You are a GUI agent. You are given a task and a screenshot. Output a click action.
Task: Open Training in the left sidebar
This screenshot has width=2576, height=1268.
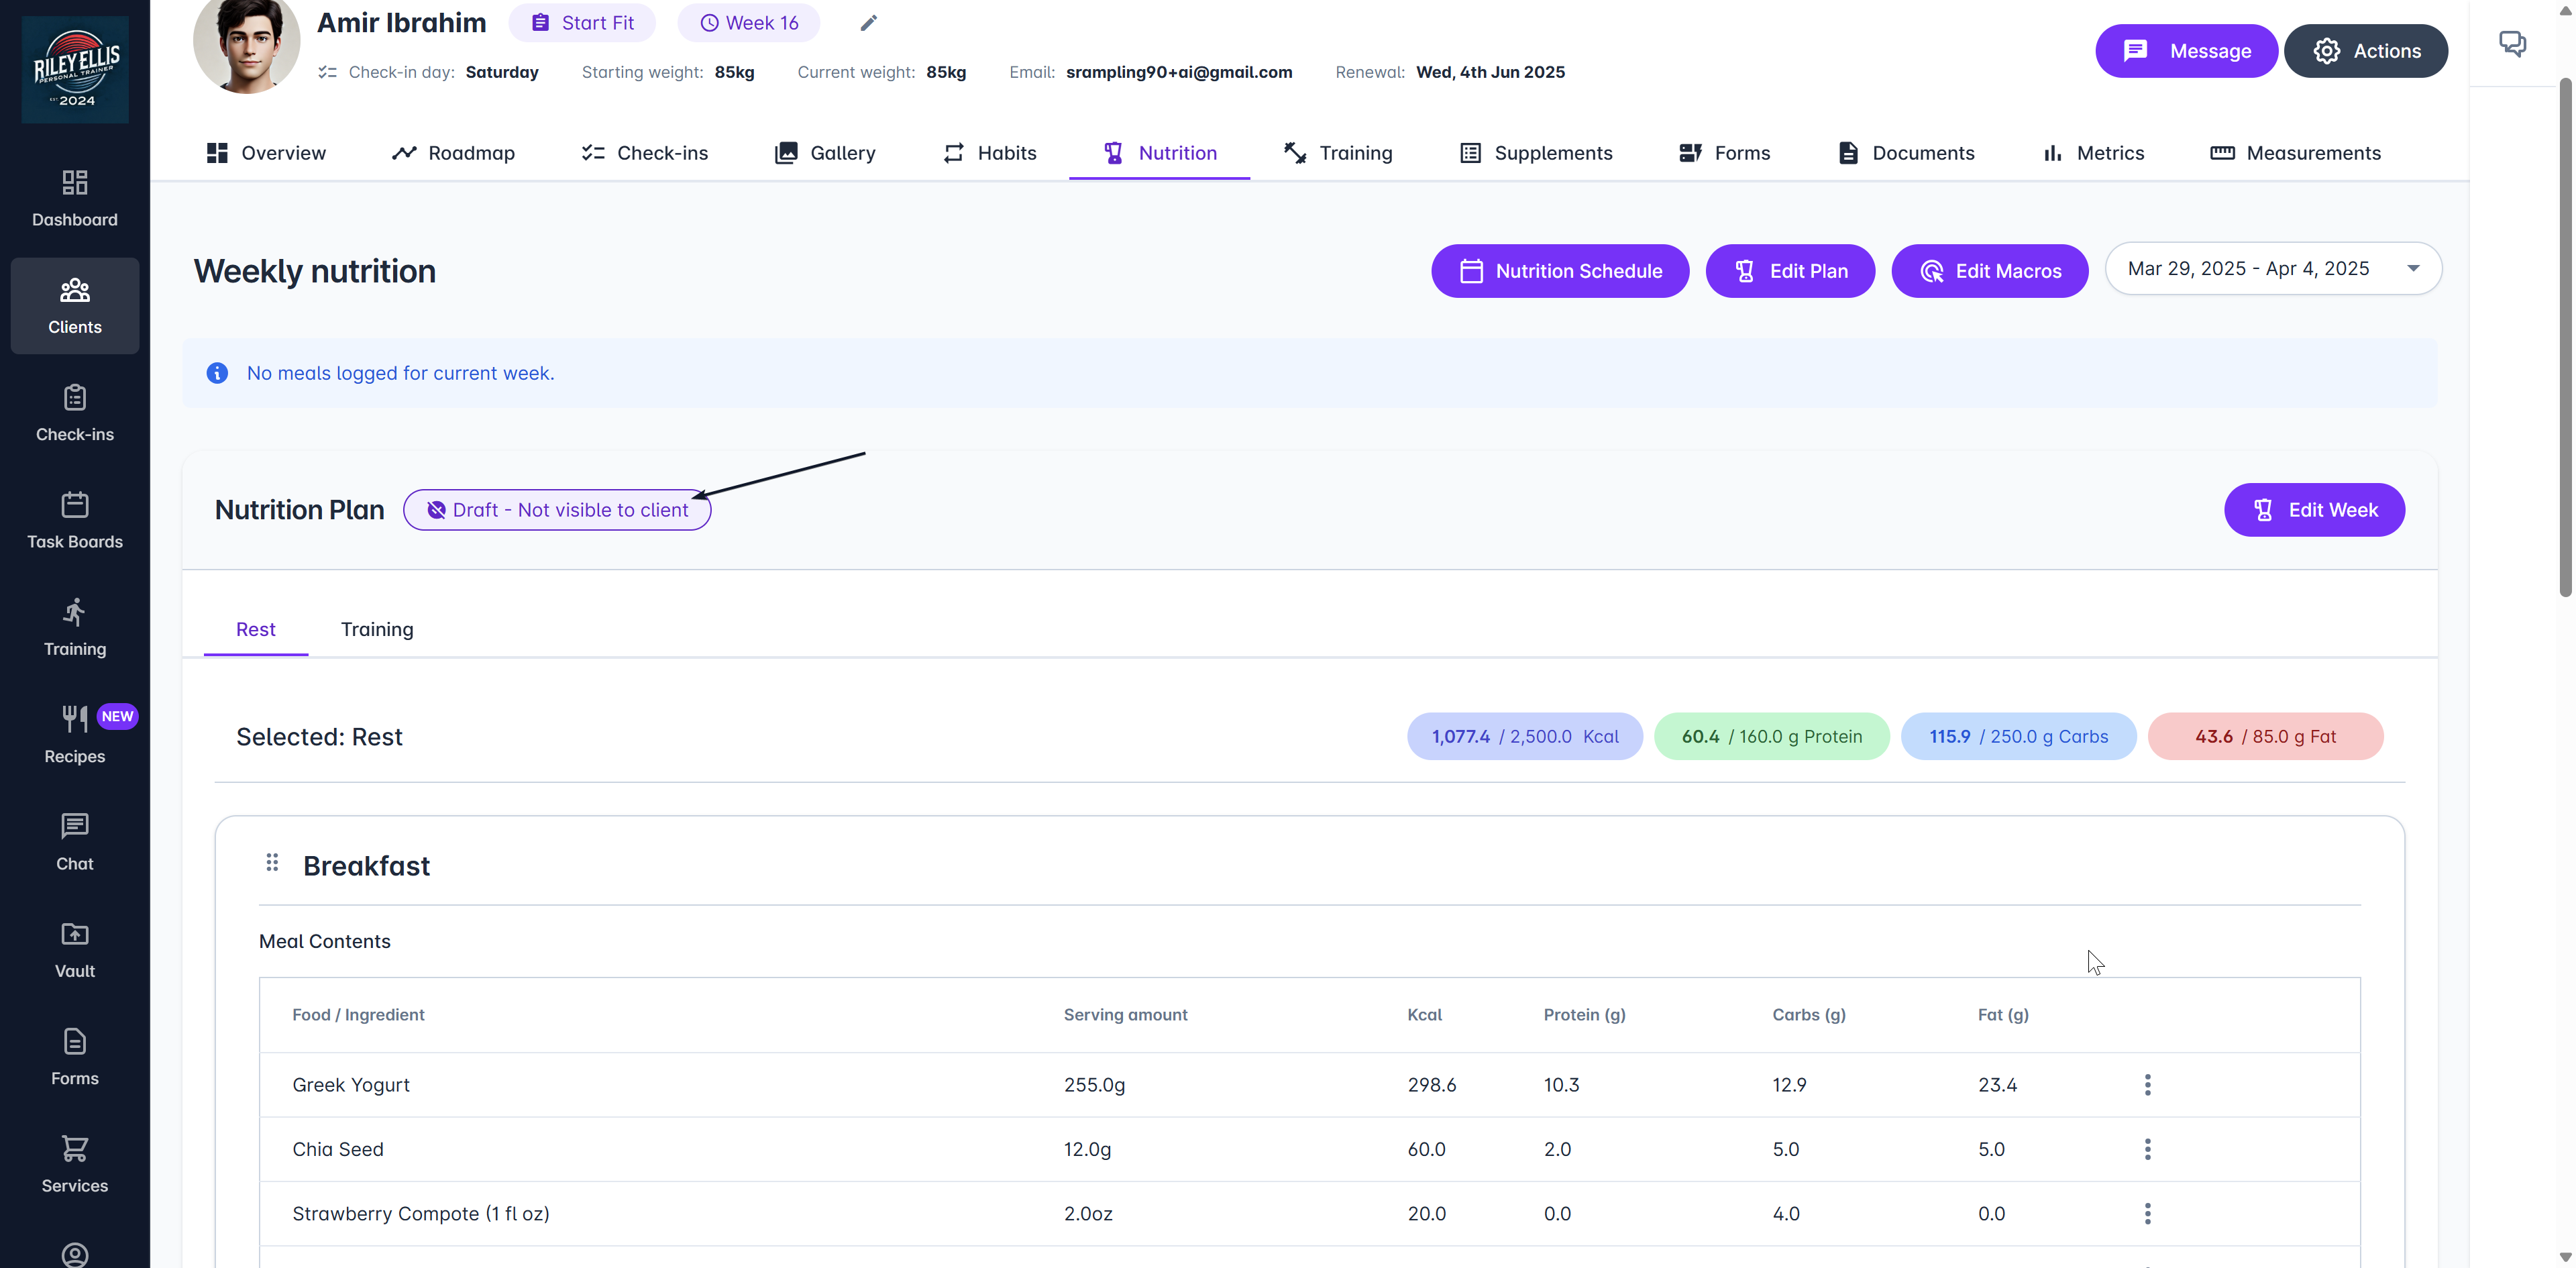pos(74,628)
